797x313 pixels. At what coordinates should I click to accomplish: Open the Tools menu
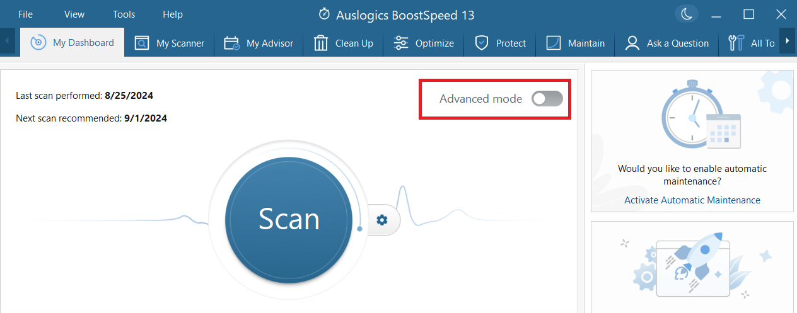click(x=124, y=14)
